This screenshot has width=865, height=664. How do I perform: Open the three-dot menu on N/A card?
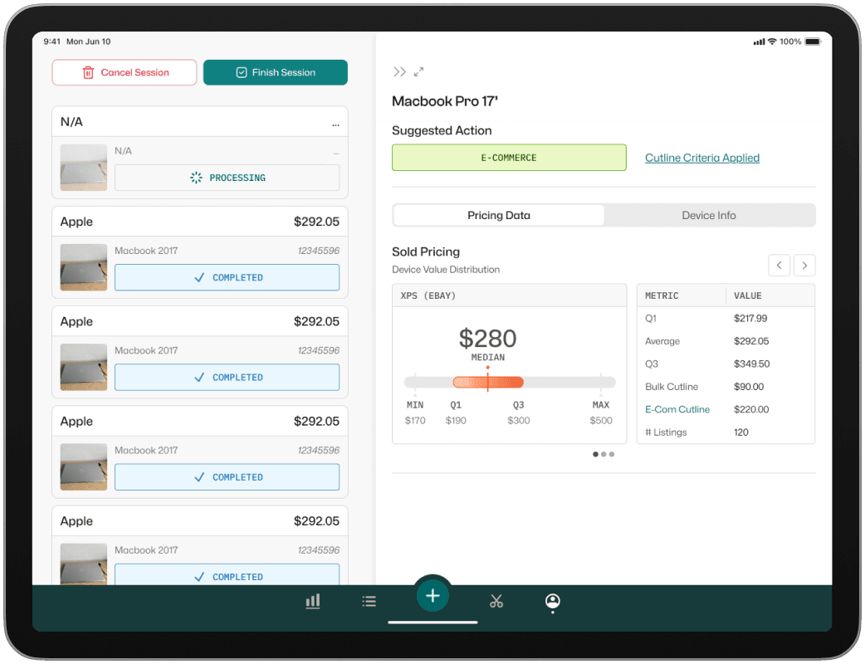(335, 125)
